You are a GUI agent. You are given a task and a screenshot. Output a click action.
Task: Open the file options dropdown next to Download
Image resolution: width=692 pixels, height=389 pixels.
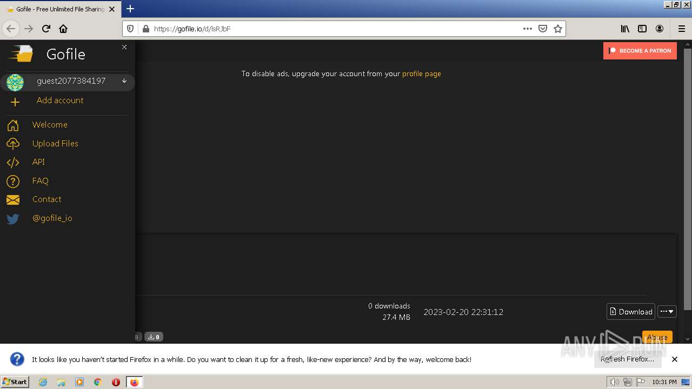pyautogui.click(x=667, y=312)
